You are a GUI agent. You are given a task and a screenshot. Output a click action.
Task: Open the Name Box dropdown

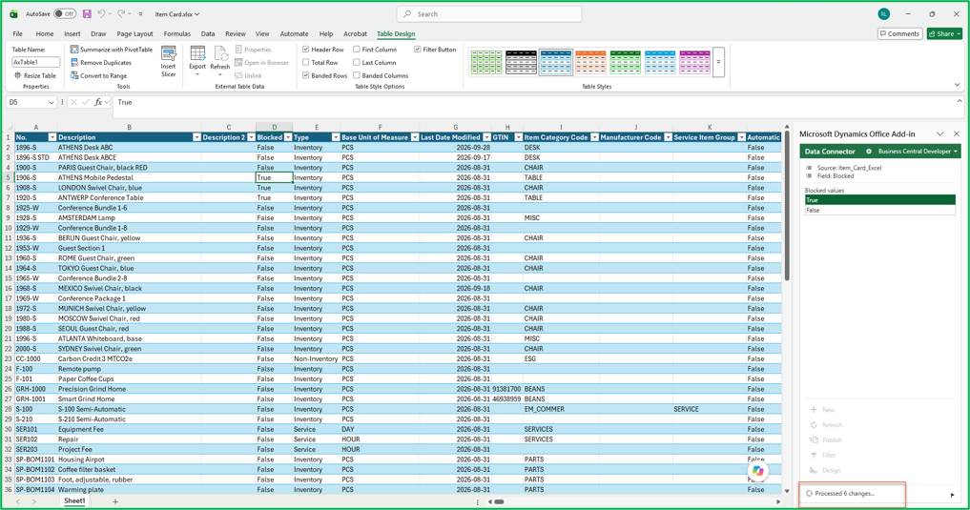(51, 102)
